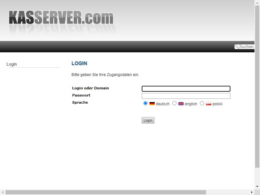Click the 'Sprache' label

pos(80,102)
